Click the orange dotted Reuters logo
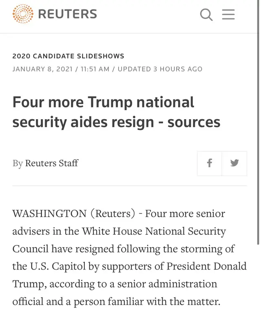Image resolution: width=261 pixels, height=316 pixels. coord(23,14)
